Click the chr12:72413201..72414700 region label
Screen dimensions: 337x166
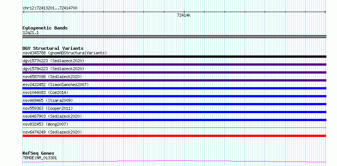click(x=50, y=8)
